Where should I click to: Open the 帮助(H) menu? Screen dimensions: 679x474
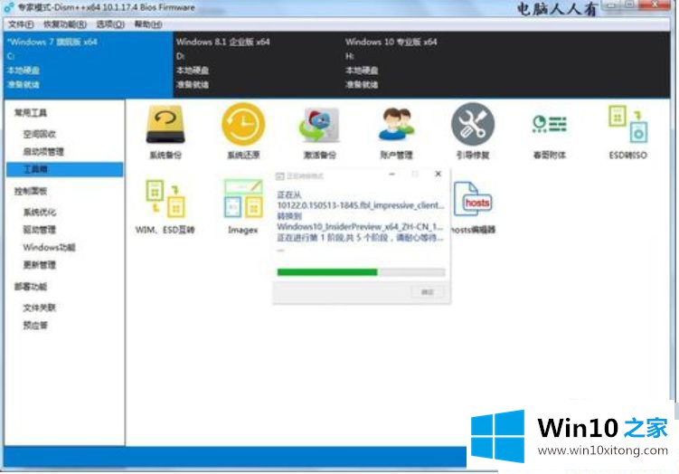(x=148, y=24)
